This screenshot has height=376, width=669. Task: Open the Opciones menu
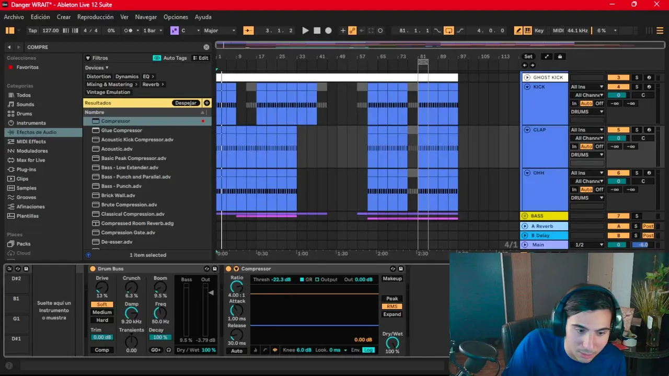click(176, 17)
